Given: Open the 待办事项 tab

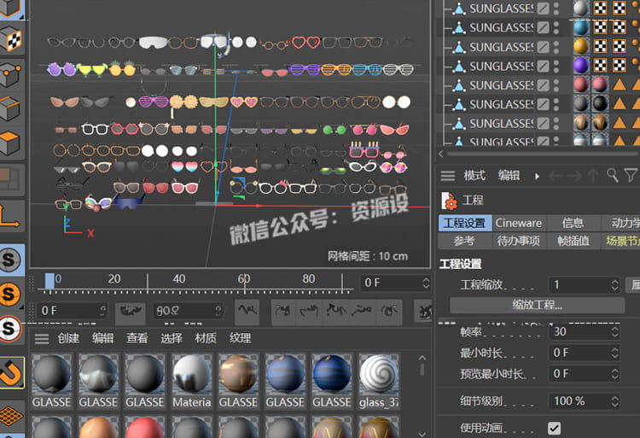Looking at the screenshot, I should point(519,241).
